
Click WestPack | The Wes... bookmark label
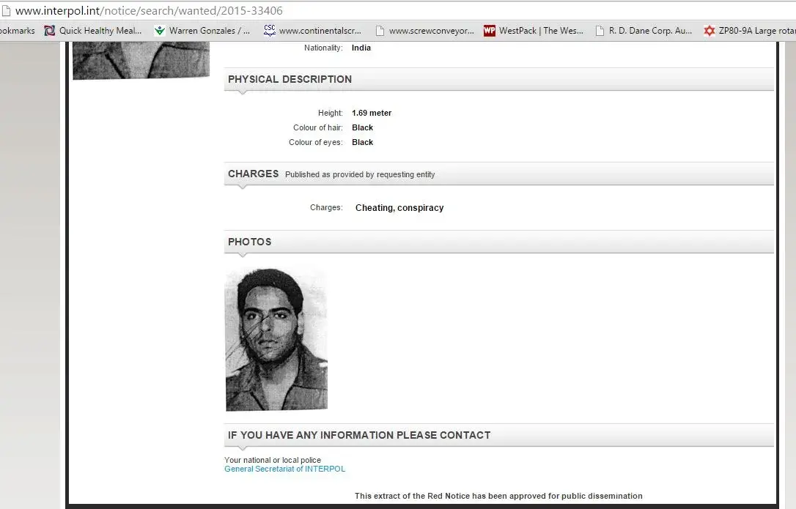(x=541, y=31)
